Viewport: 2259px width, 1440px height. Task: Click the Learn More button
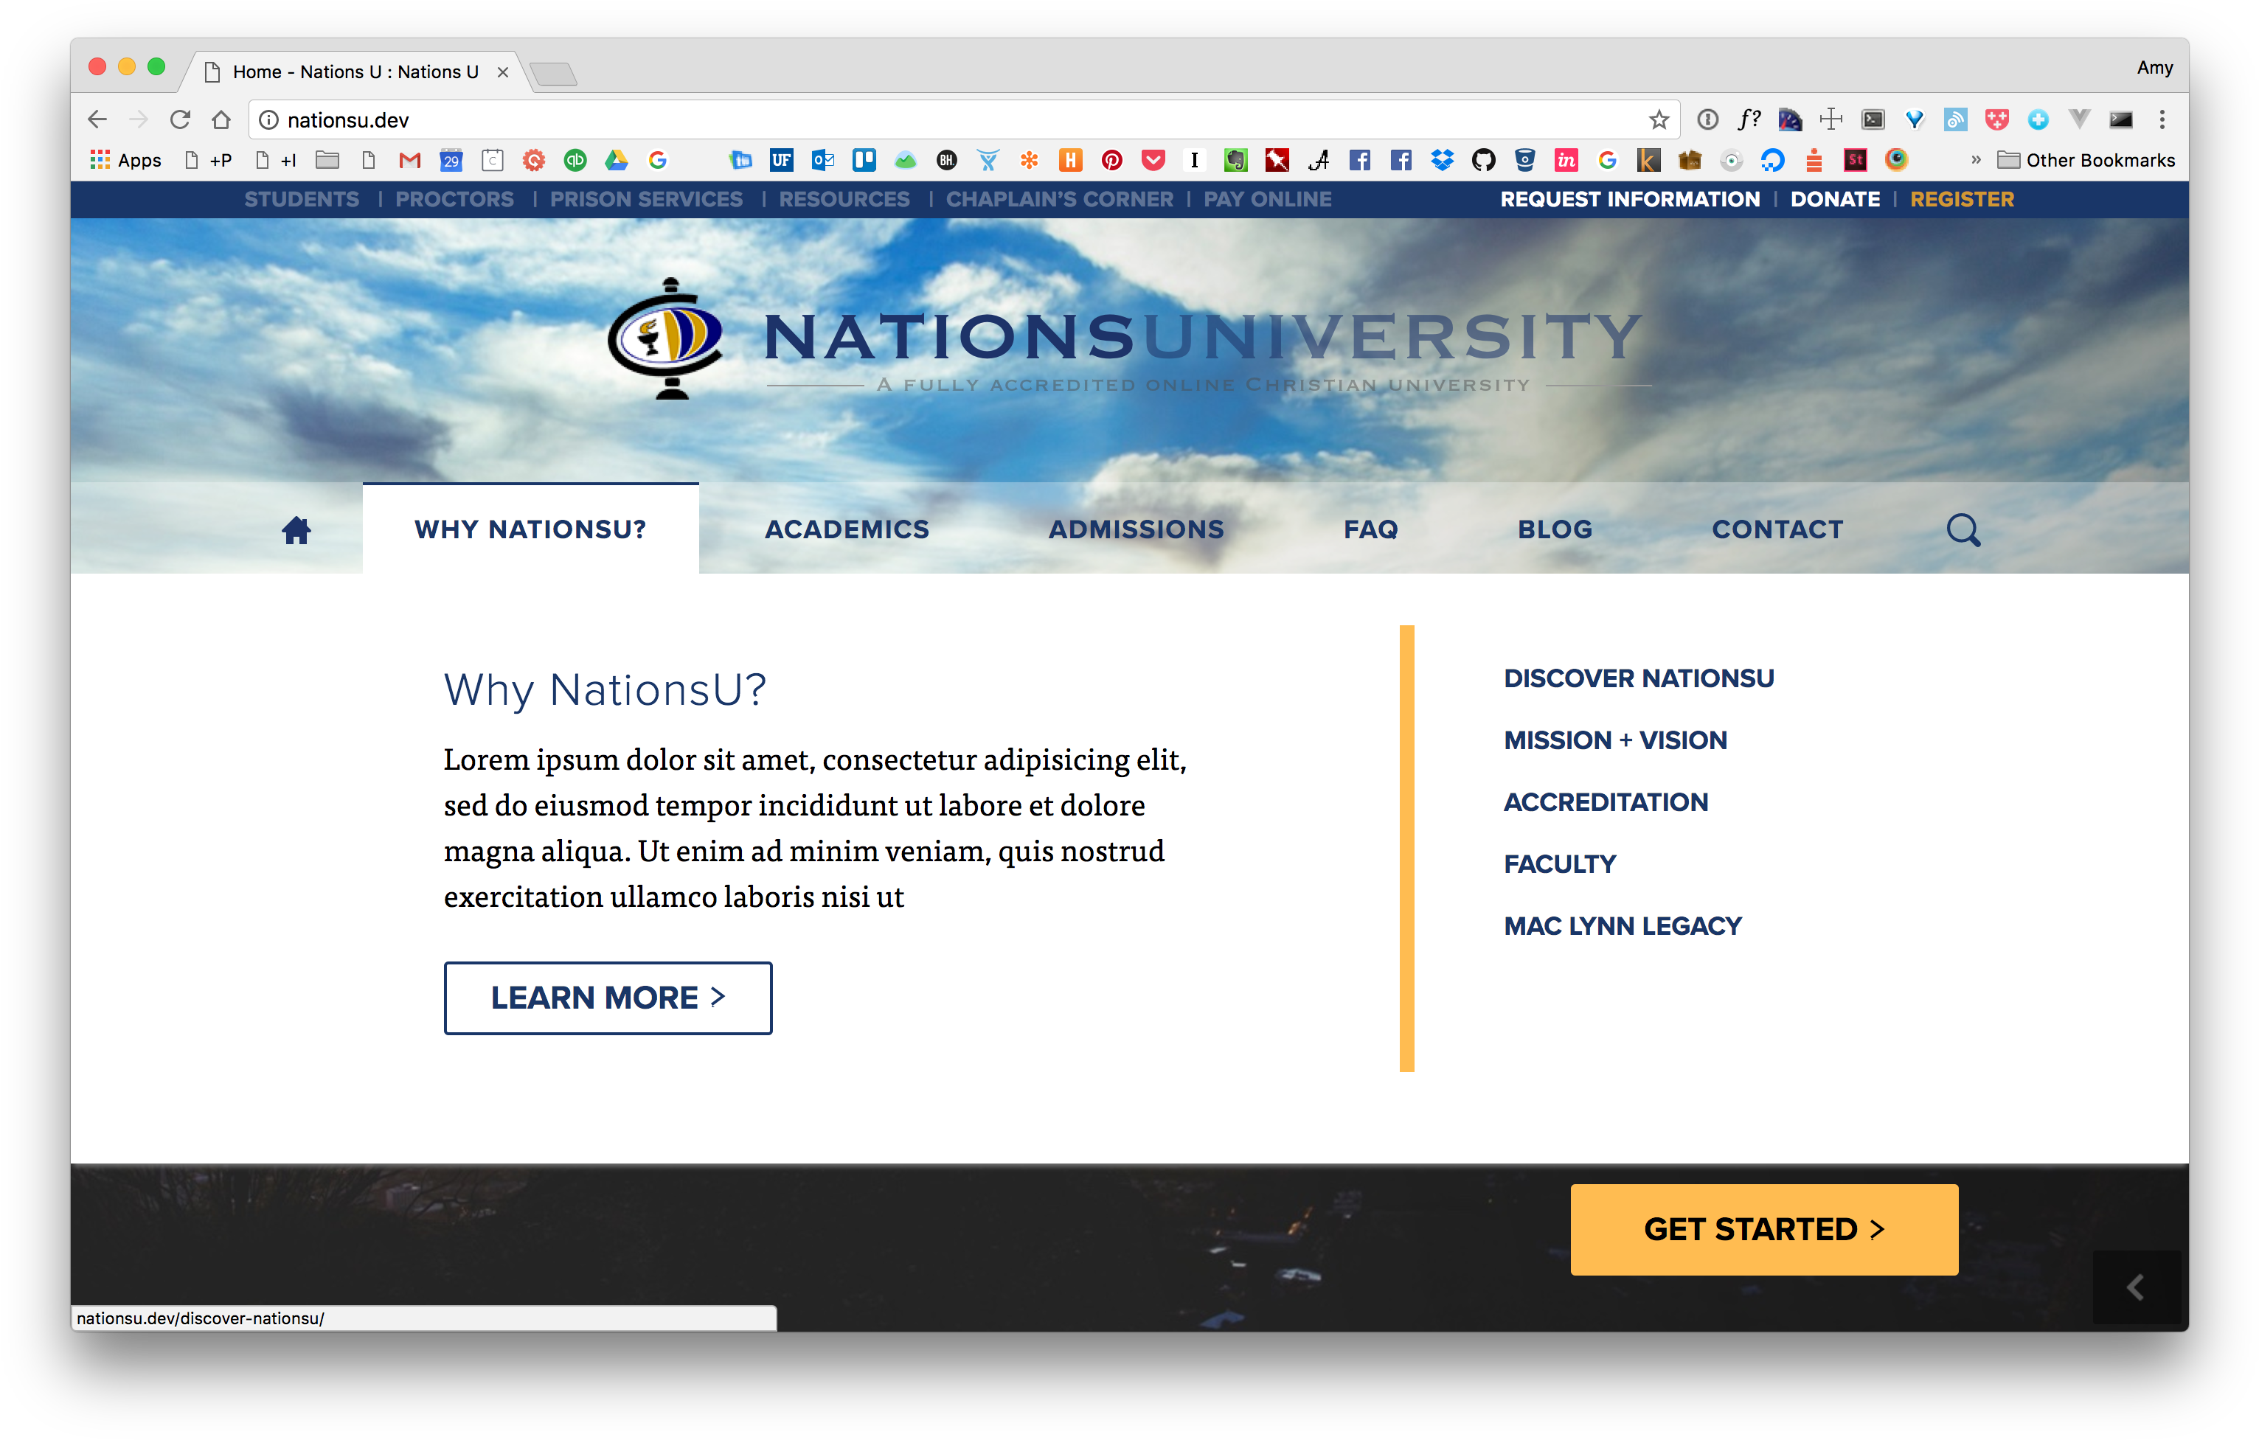coord(608,997)
